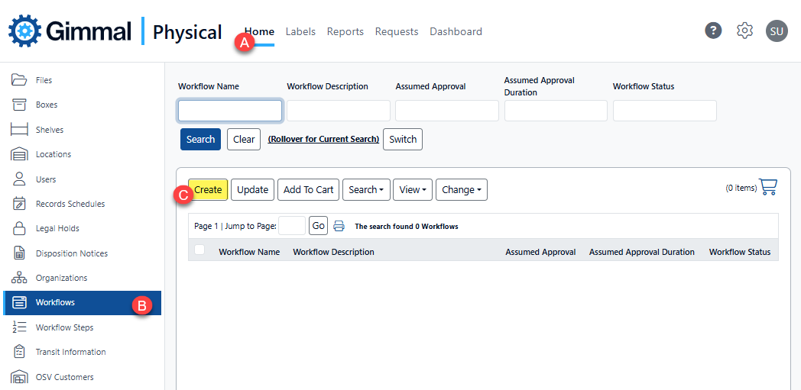Click the Records Schedules calendar icon
This screenshot has width=801, height=390.
[x=19, y=204]
